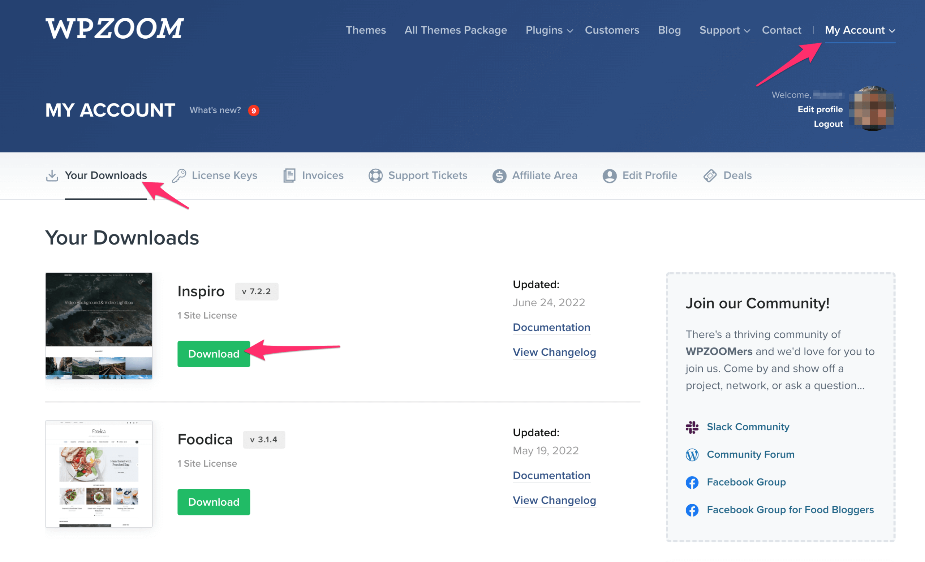The width and height of the screenshot is (925, 562).
Task: Expand the Plugins dropdown menu
Action: coord(549,30)
